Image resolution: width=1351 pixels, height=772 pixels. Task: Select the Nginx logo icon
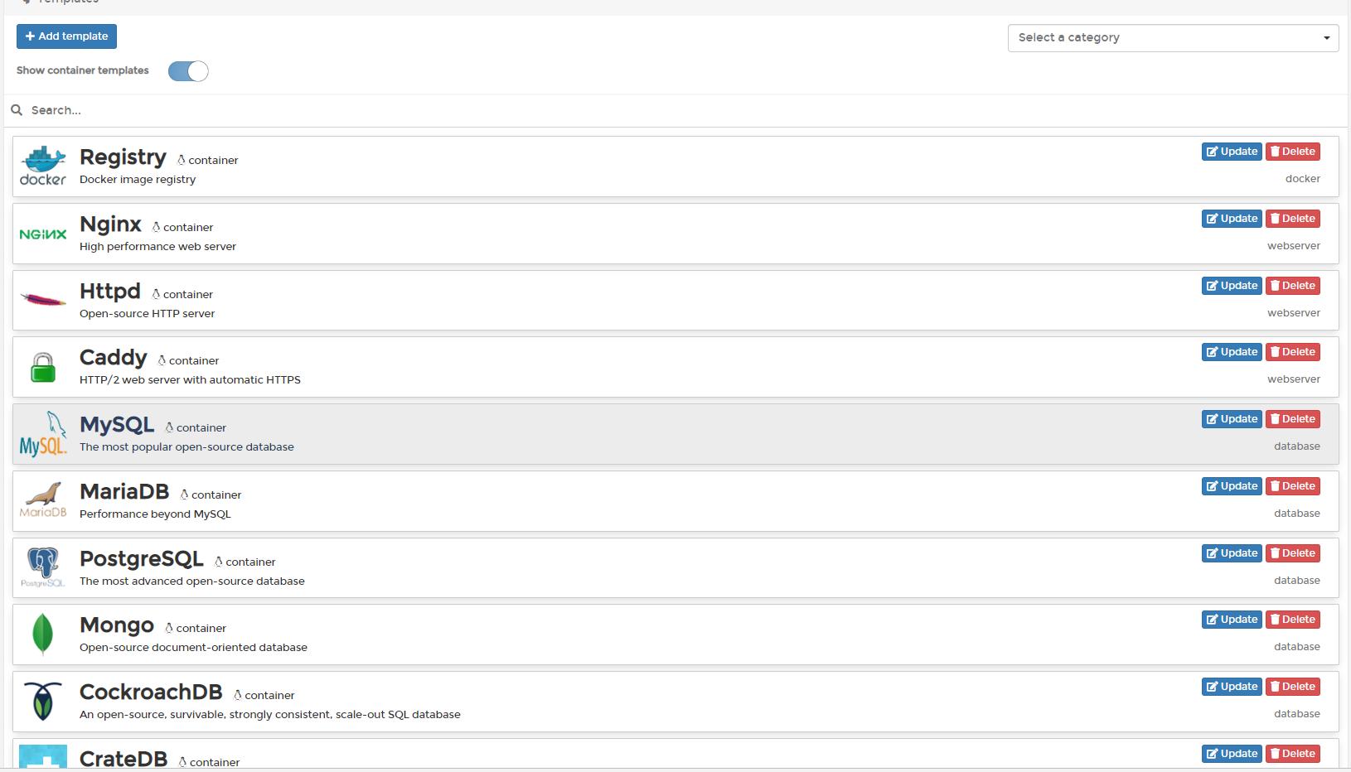pyautogui.click(x=42, y=234)
